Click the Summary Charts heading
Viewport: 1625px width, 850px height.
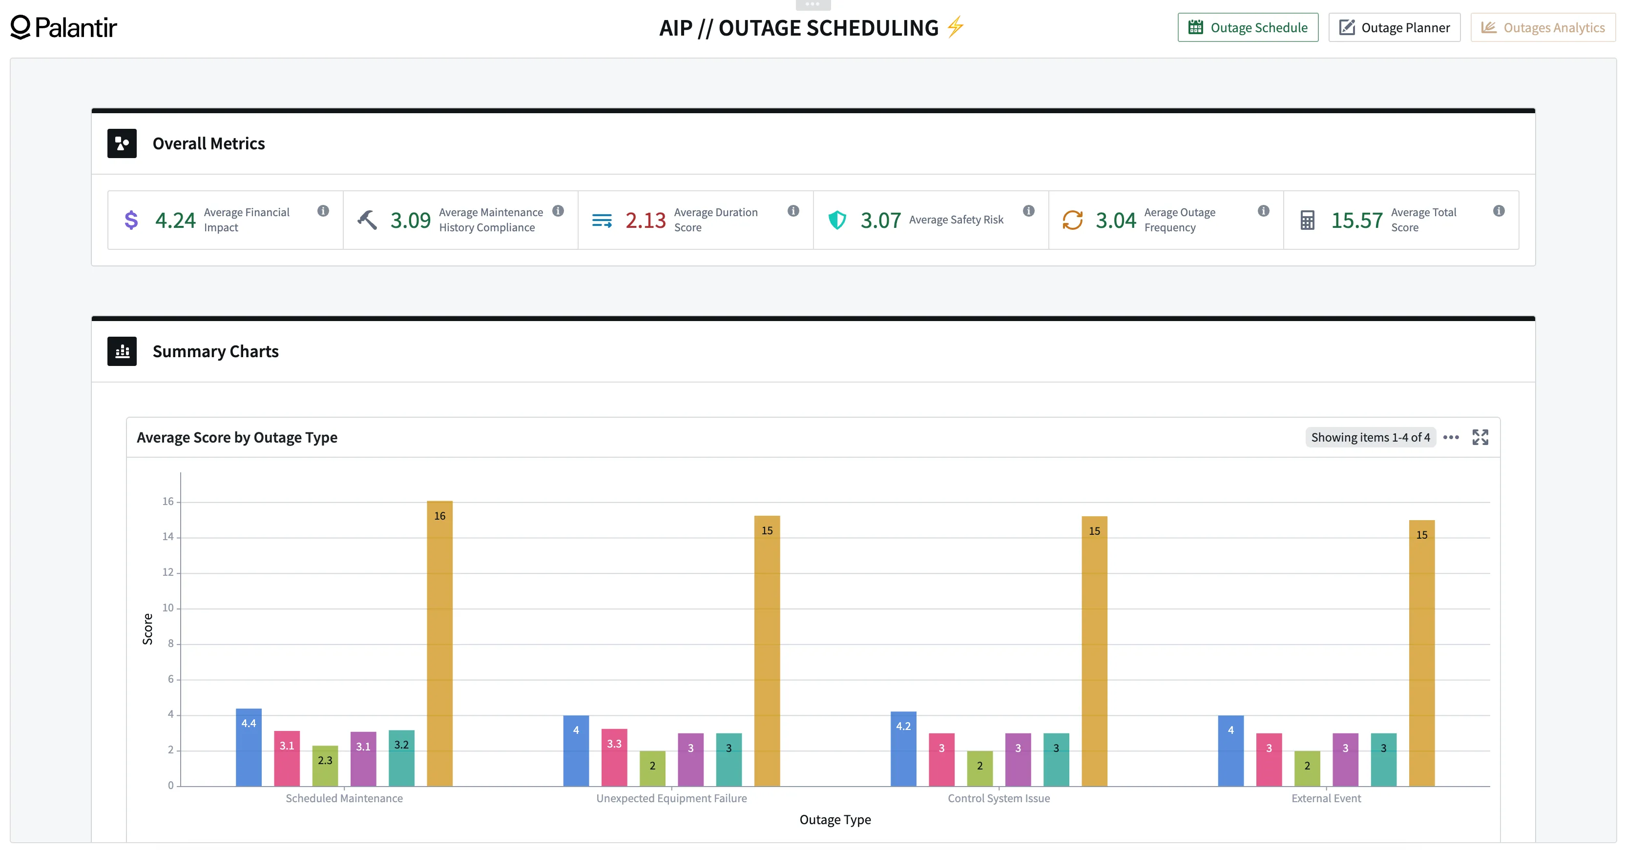pos(215,351)
